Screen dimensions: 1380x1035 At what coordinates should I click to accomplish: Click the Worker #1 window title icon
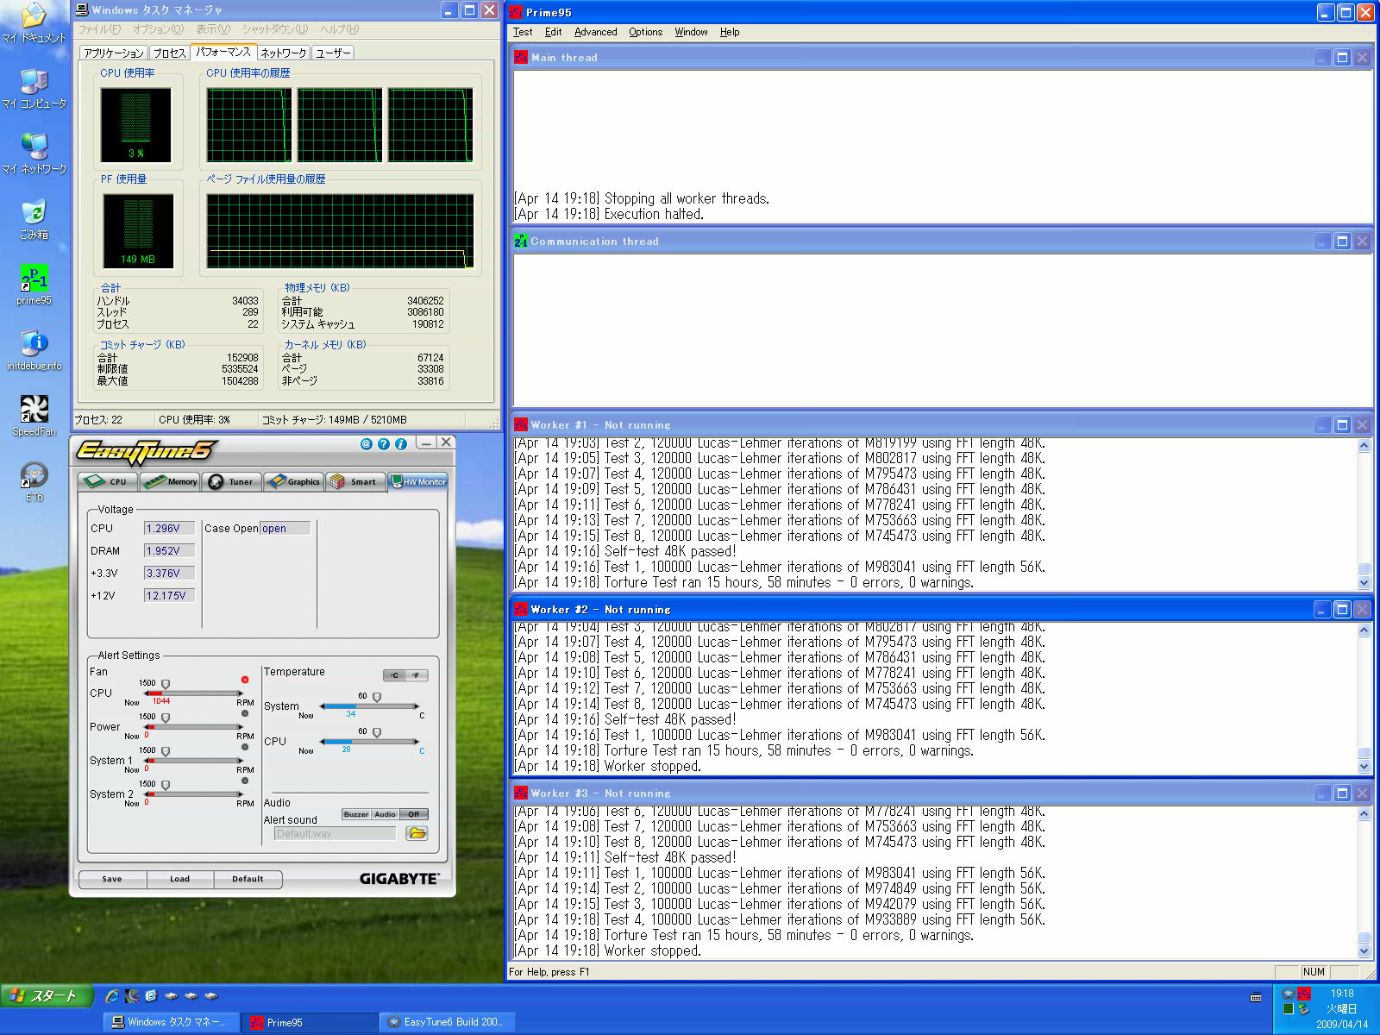tap(520, 424)
